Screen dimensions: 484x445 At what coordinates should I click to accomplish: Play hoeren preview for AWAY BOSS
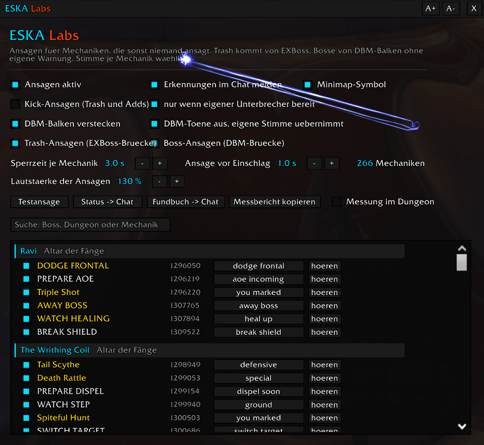pos(325,306)
